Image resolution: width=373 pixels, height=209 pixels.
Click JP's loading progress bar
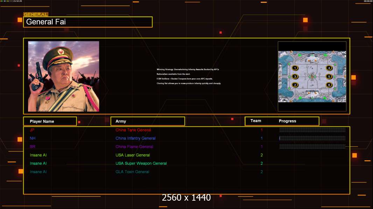(x=312, y=130)
